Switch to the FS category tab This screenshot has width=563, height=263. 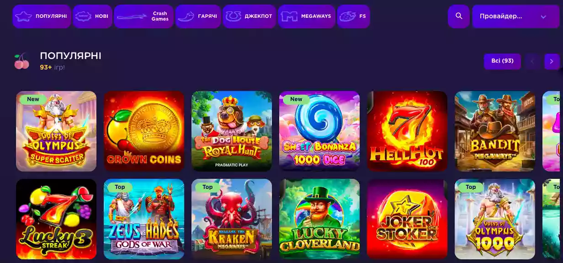pyautogui.click(x=353, y=16)
